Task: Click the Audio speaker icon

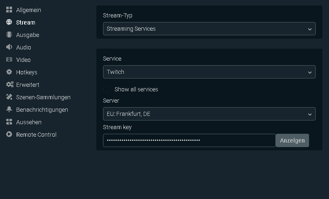Action: 9,47
